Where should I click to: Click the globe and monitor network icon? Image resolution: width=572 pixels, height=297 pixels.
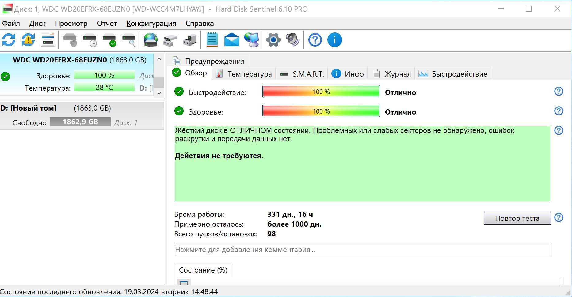(x=251, y=40)
